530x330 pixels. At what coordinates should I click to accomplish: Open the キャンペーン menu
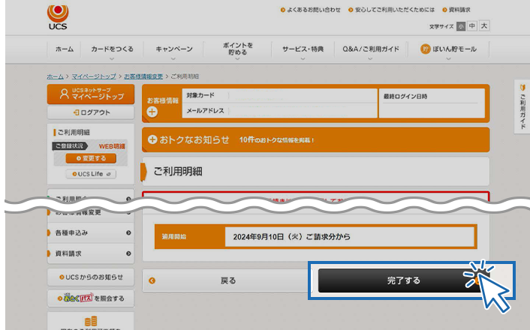click(x=173, y=49)
